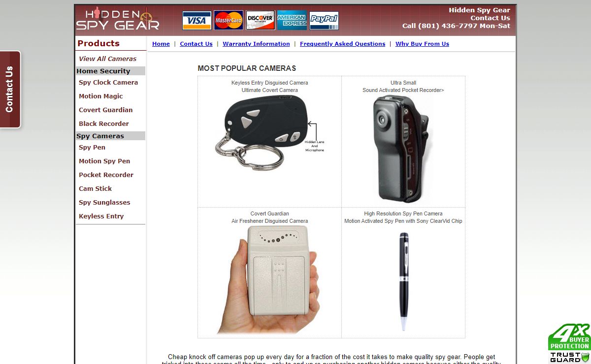591x364 pixels.
Task: Click the Visa card icon
Action: coord(197,21)
